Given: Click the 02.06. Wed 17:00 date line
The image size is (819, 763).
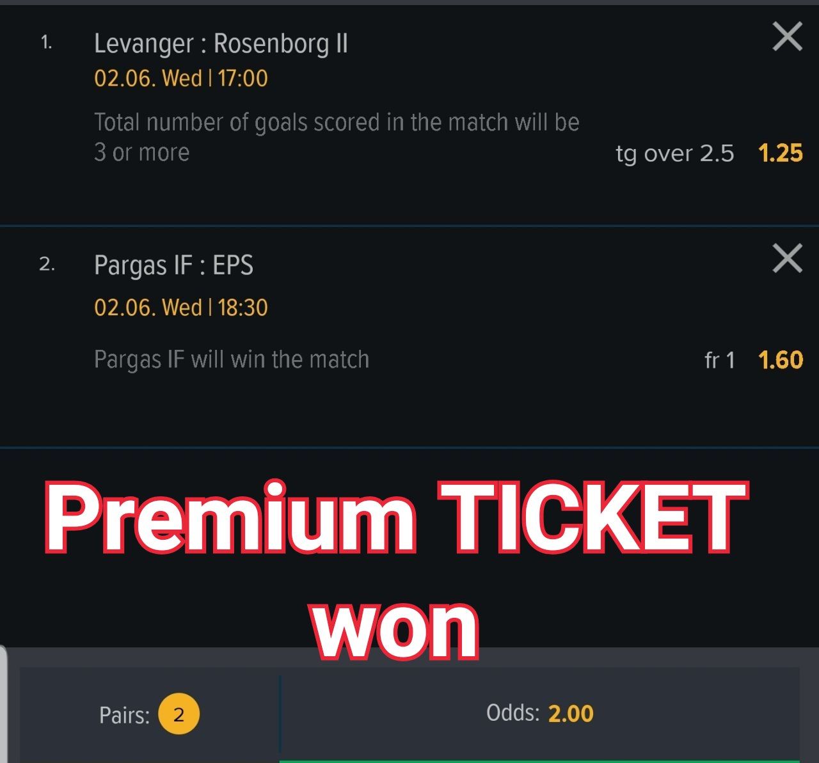Looking at the screenshot, I should tap(181, 79).
